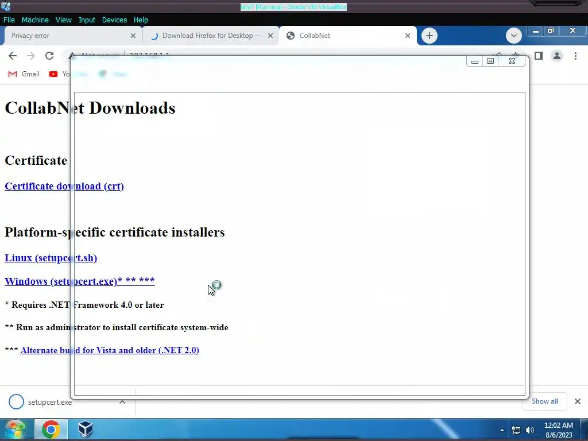Open the Windows Start menu
This screenshot has height=441, width=588.
pyautogui.click(x=15, y=429)
